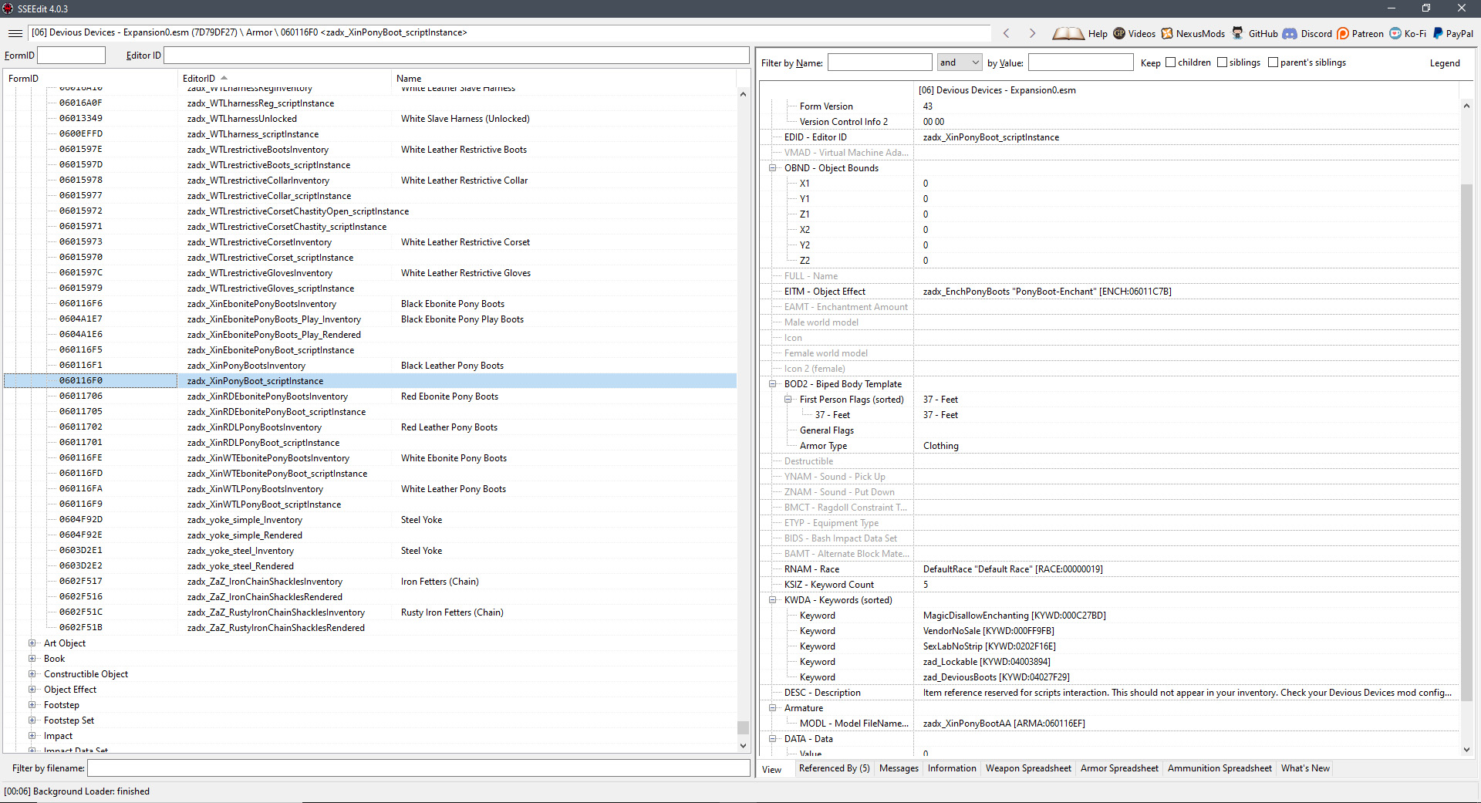Screen dimensions: 1481x803
Task: Open the Discord icon
Action: [x=1290, y=33]
